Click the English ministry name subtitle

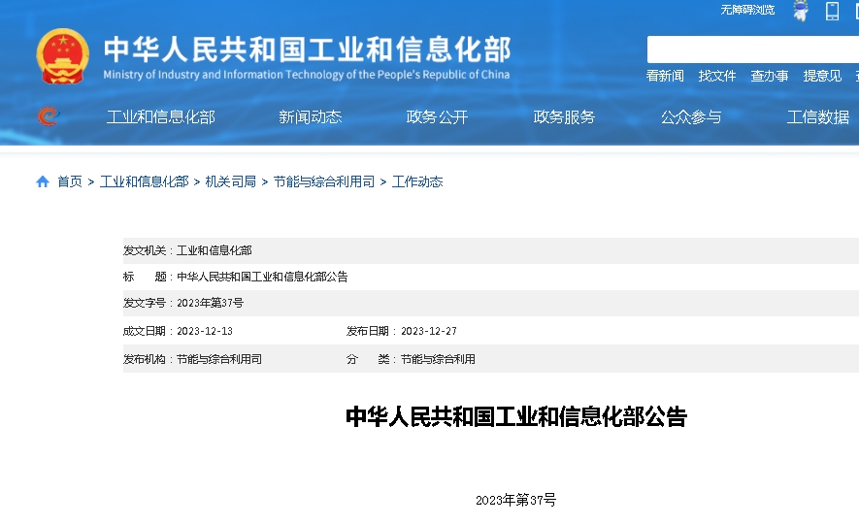[x=307, y=75]
